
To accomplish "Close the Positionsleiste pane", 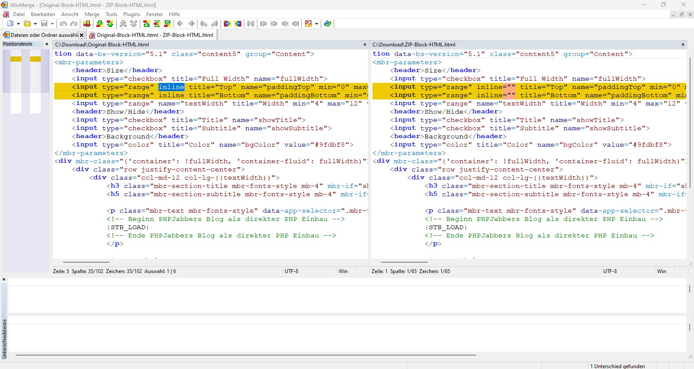I will pyautogui.click(x=47, y=44).
